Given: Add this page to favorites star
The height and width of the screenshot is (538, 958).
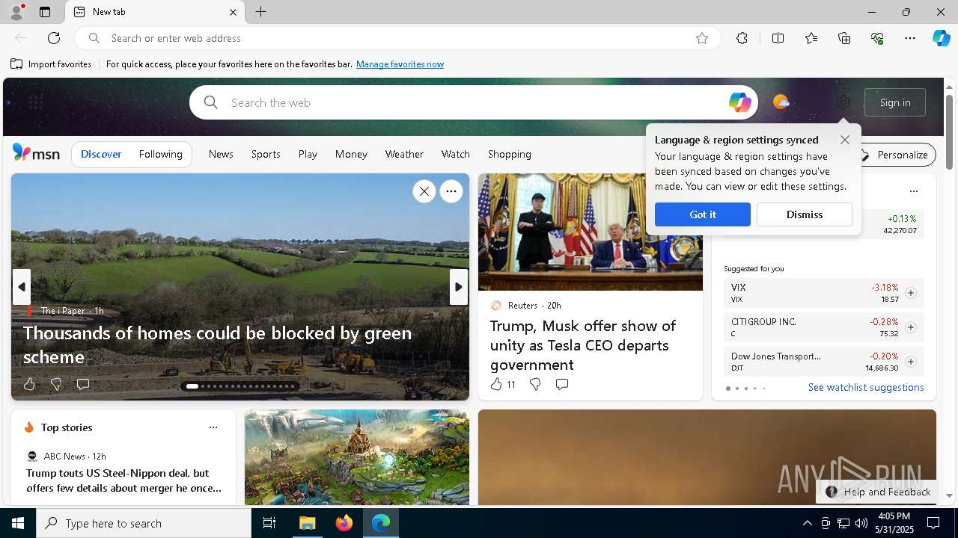Looking at the screenshot, I should click(x=702, y=38).
